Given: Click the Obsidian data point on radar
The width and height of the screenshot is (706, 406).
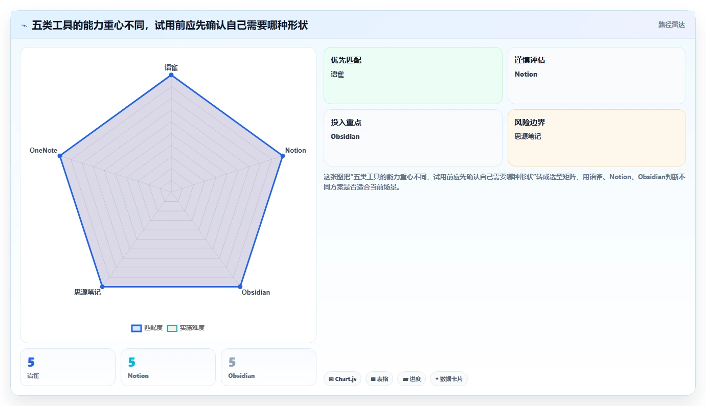Looking at the screenshot, I should (x=240, y=286).
